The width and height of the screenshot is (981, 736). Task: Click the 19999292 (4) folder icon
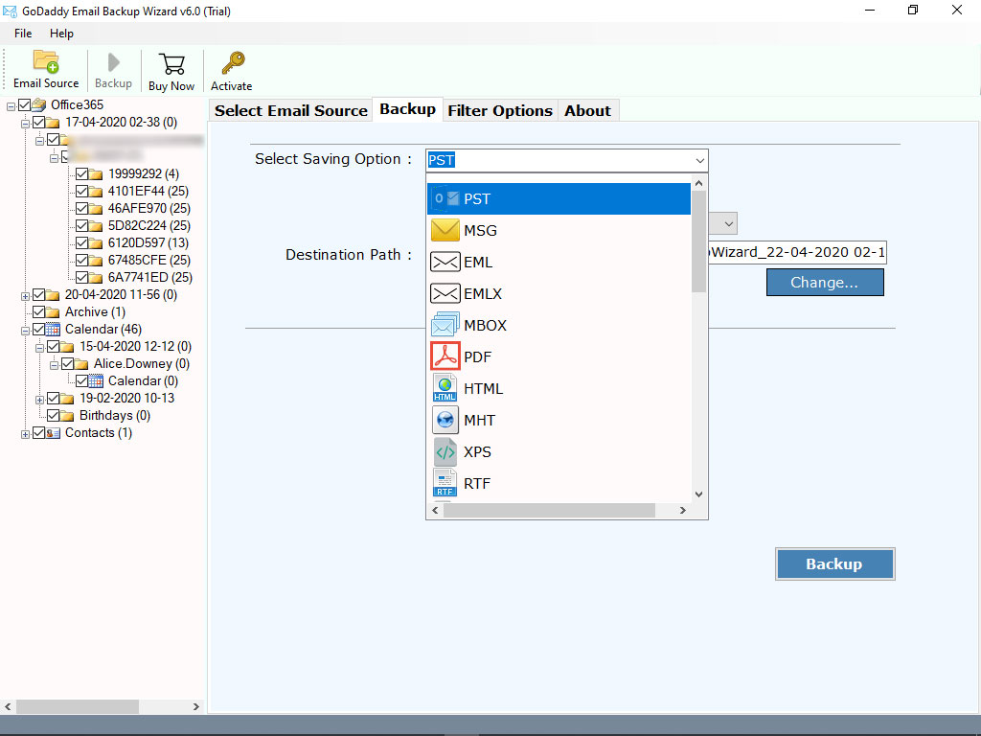pyautogui.click(x=96, y=174)
